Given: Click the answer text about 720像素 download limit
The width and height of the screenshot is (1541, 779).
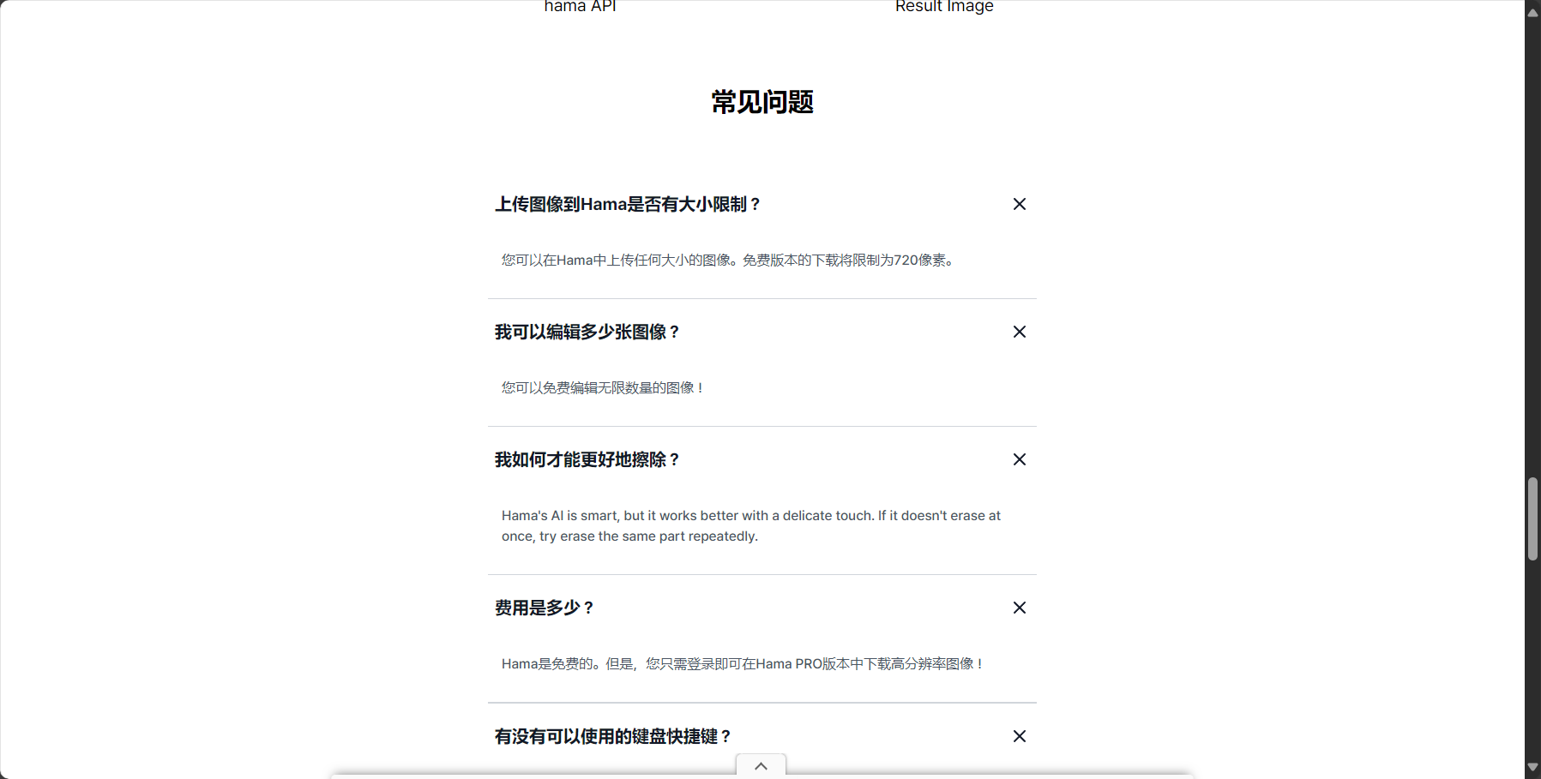Looking at the screenshot, I should [x=728, y=260].
